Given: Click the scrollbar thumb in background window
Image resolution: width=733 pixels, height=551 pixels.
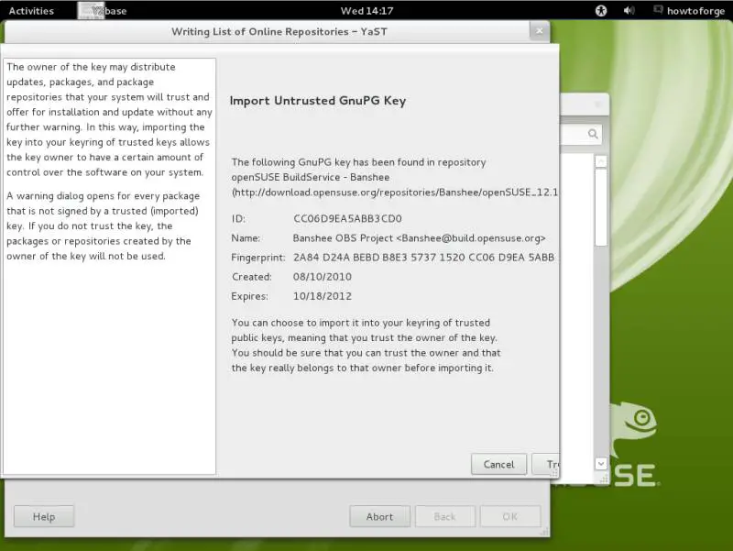Looking at the screenshot, I should 601,207.
